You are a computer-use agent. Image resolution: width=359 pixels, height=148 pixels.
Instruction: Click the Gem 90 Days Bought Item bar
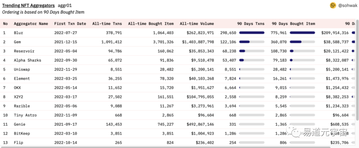(x=302, y=42)
